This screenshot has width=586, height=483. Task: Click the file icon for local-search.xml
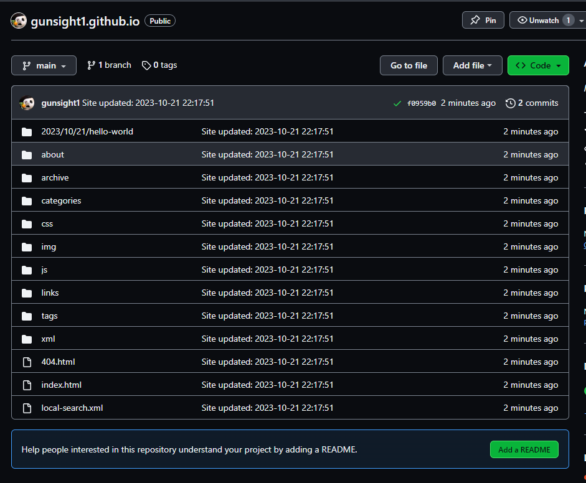pyautogui.click(x=27, y=408)
